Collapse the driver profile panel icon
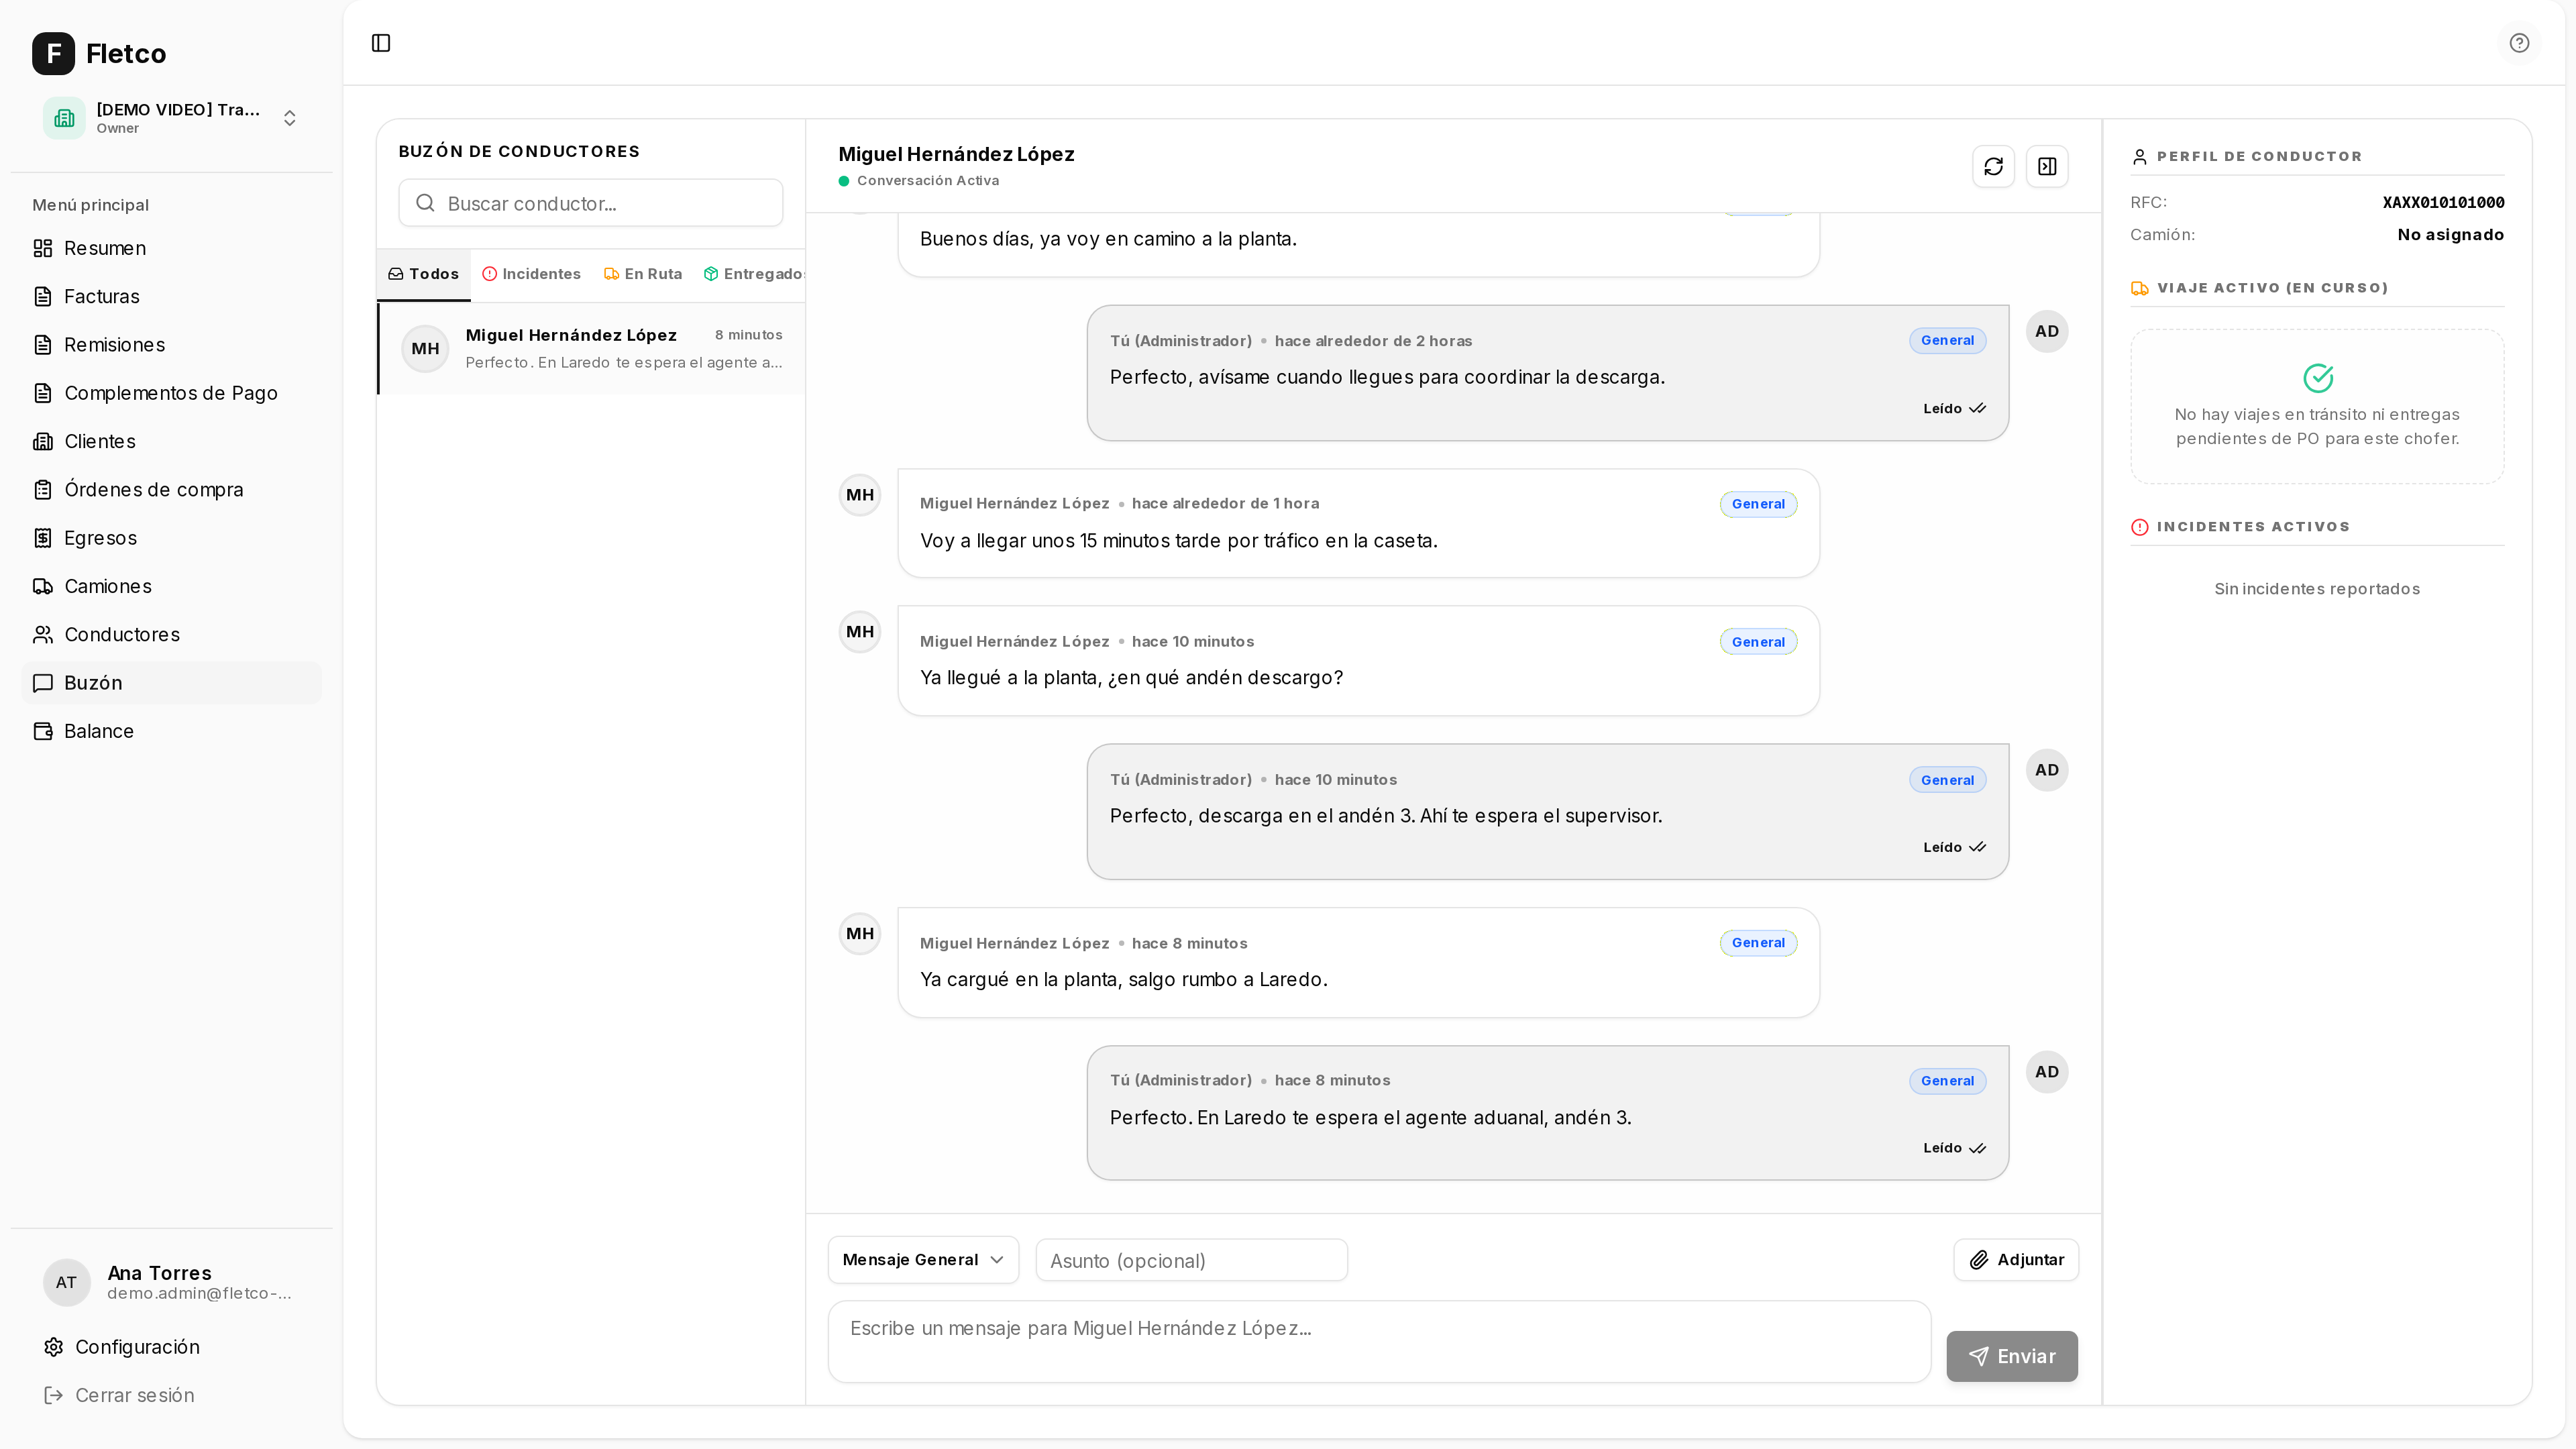Image resolution: width=2576 pixels, height=1449 pixels. click(2047, 166)
